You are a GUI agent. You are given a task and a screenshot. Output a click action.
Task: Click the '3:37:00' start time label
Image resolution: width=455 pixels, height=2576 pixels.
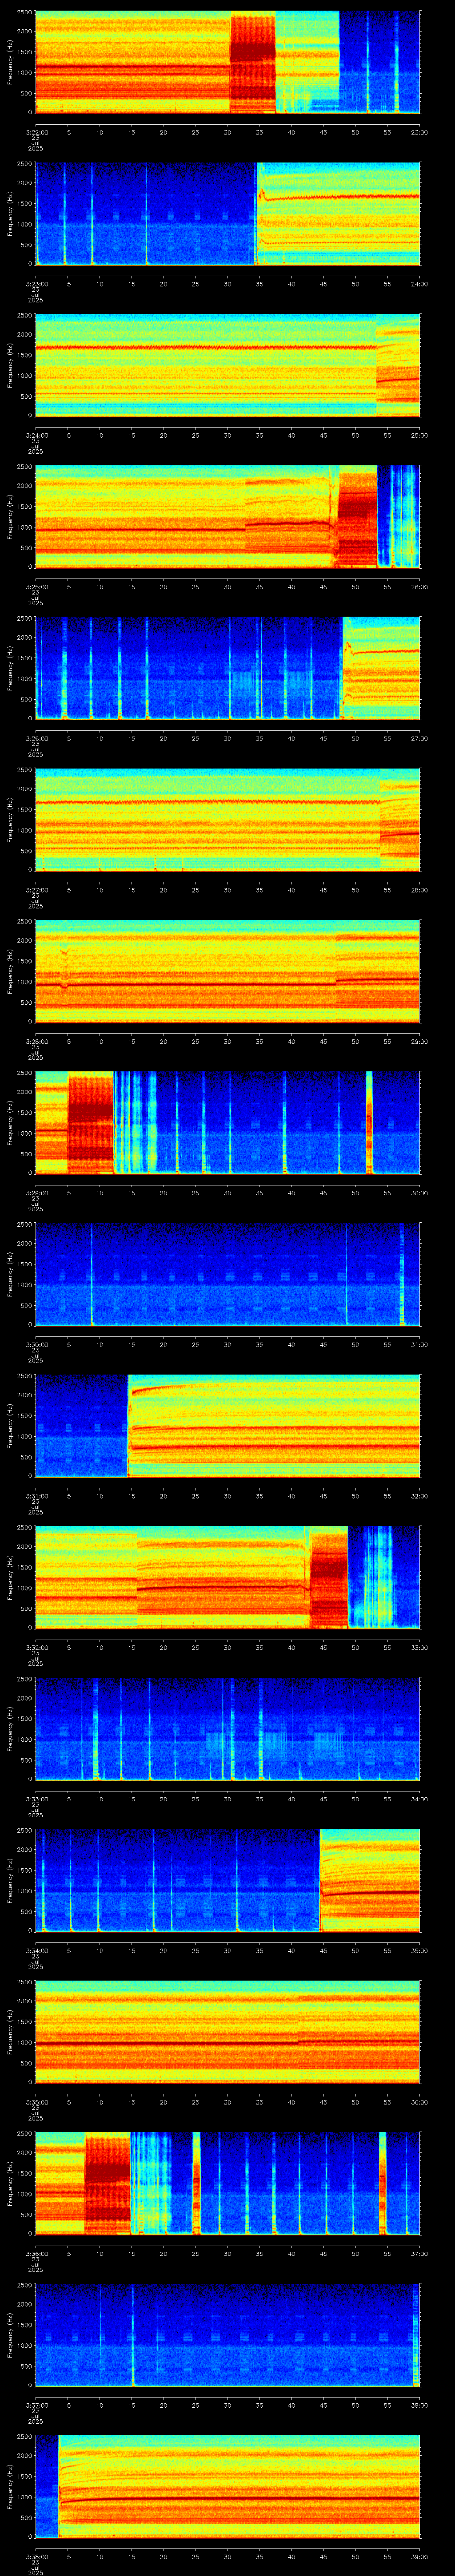point(36,2404)
